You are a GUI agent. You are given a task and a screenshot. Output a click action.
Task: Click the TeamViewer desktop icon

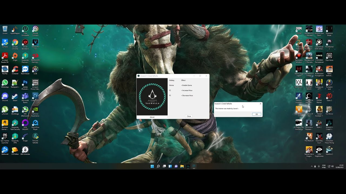click(25, 71)
